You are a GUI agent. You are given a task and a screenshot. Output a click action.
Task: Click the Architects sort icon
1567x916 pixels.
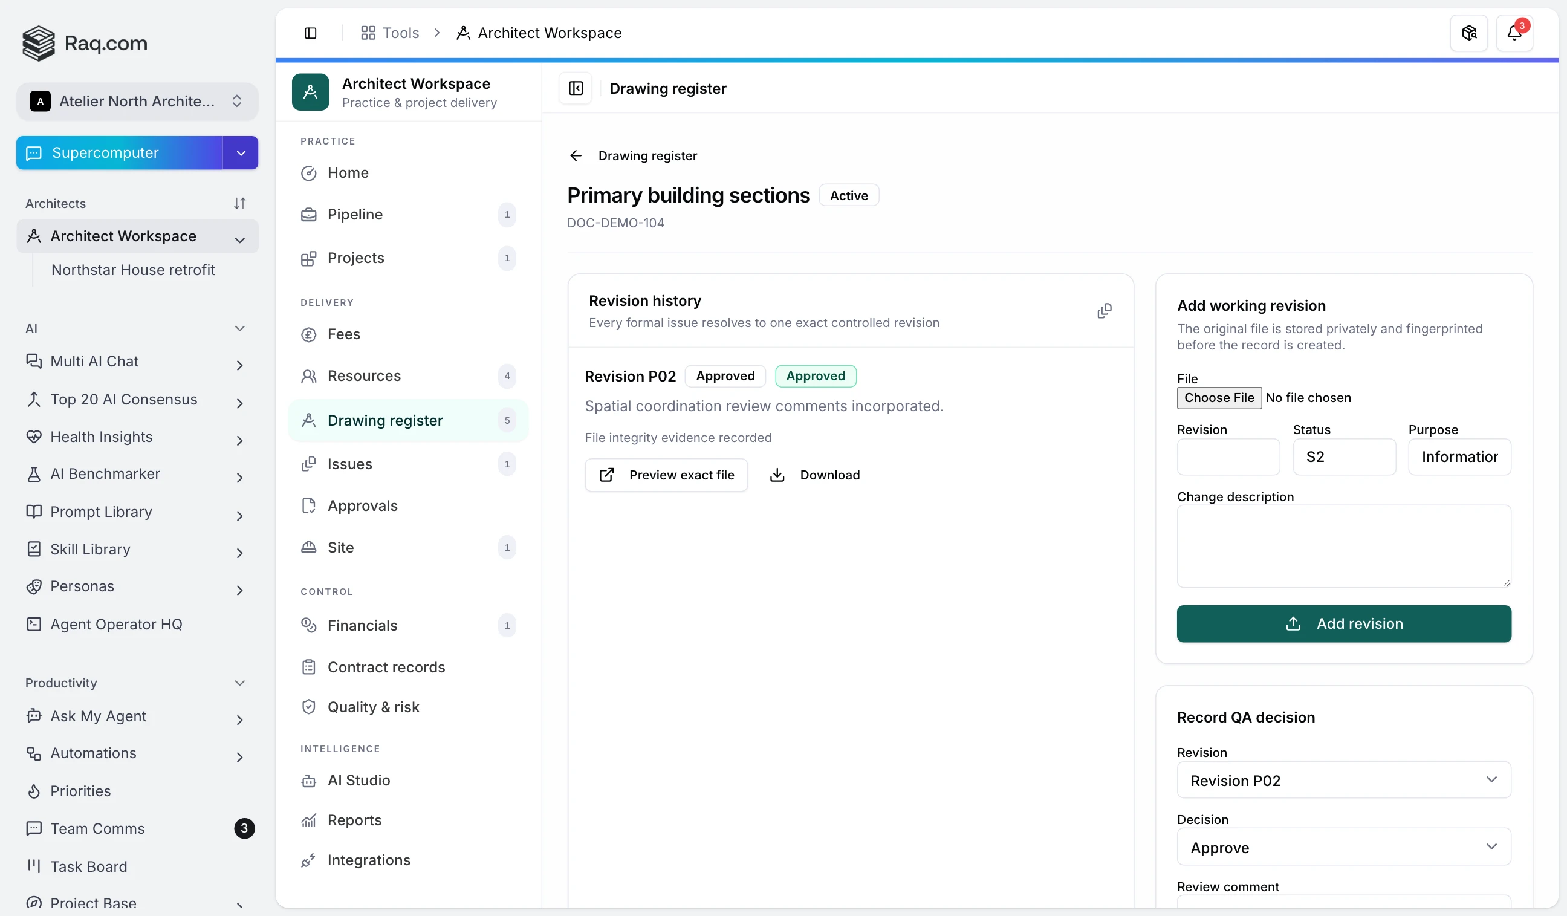[x=239, y=203]
